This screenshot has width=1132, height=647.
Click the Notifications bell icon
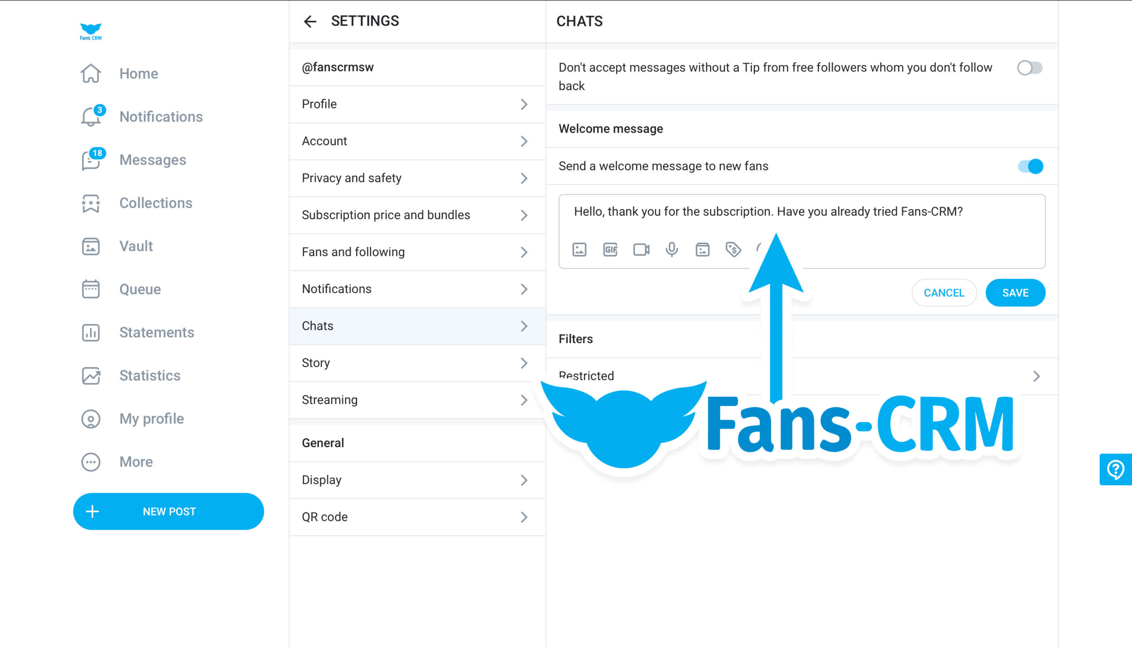coord(92,117)
